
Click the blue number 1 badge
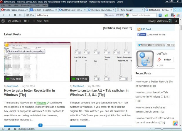tap(41, 125)
